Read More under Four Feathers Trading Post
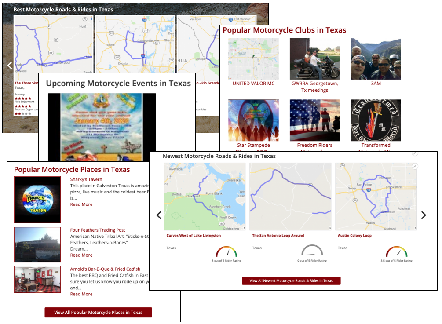Screen dimensions: 442x324 coord(81,255)
